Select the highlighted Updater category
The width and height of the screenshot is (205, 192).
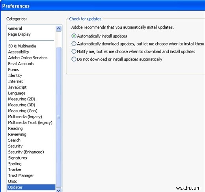click(31, 187)
